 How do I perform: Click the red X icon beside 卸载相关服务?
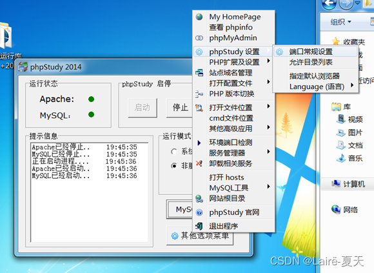pyautogui.click(x=199, y=163)
